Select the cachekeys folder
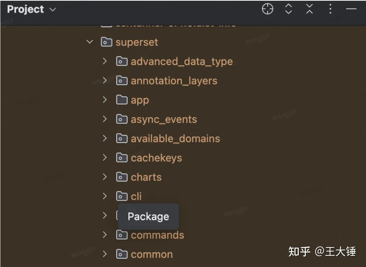This screenshot has height=267, width=366. pyautogui.click(x=156, y=158)
